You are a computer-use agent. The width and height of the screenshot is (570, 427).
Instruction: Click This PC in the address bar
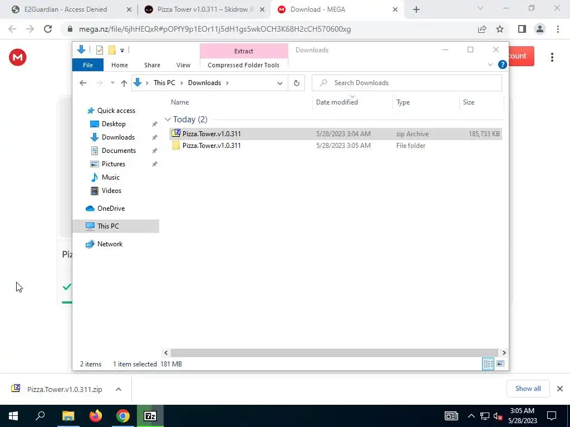tap(164, 83)
